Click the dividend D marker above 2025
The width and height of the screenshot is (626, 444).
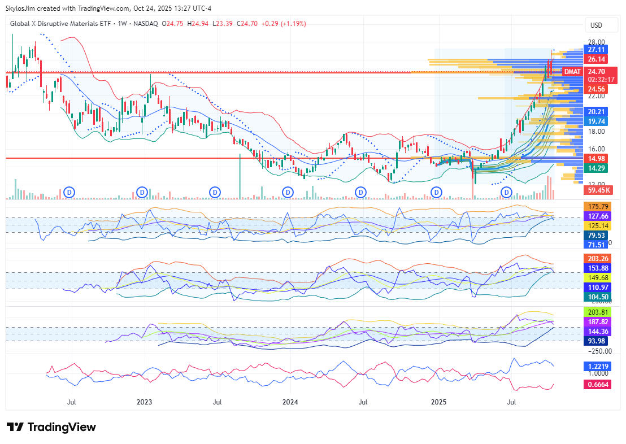click(436, 193)
